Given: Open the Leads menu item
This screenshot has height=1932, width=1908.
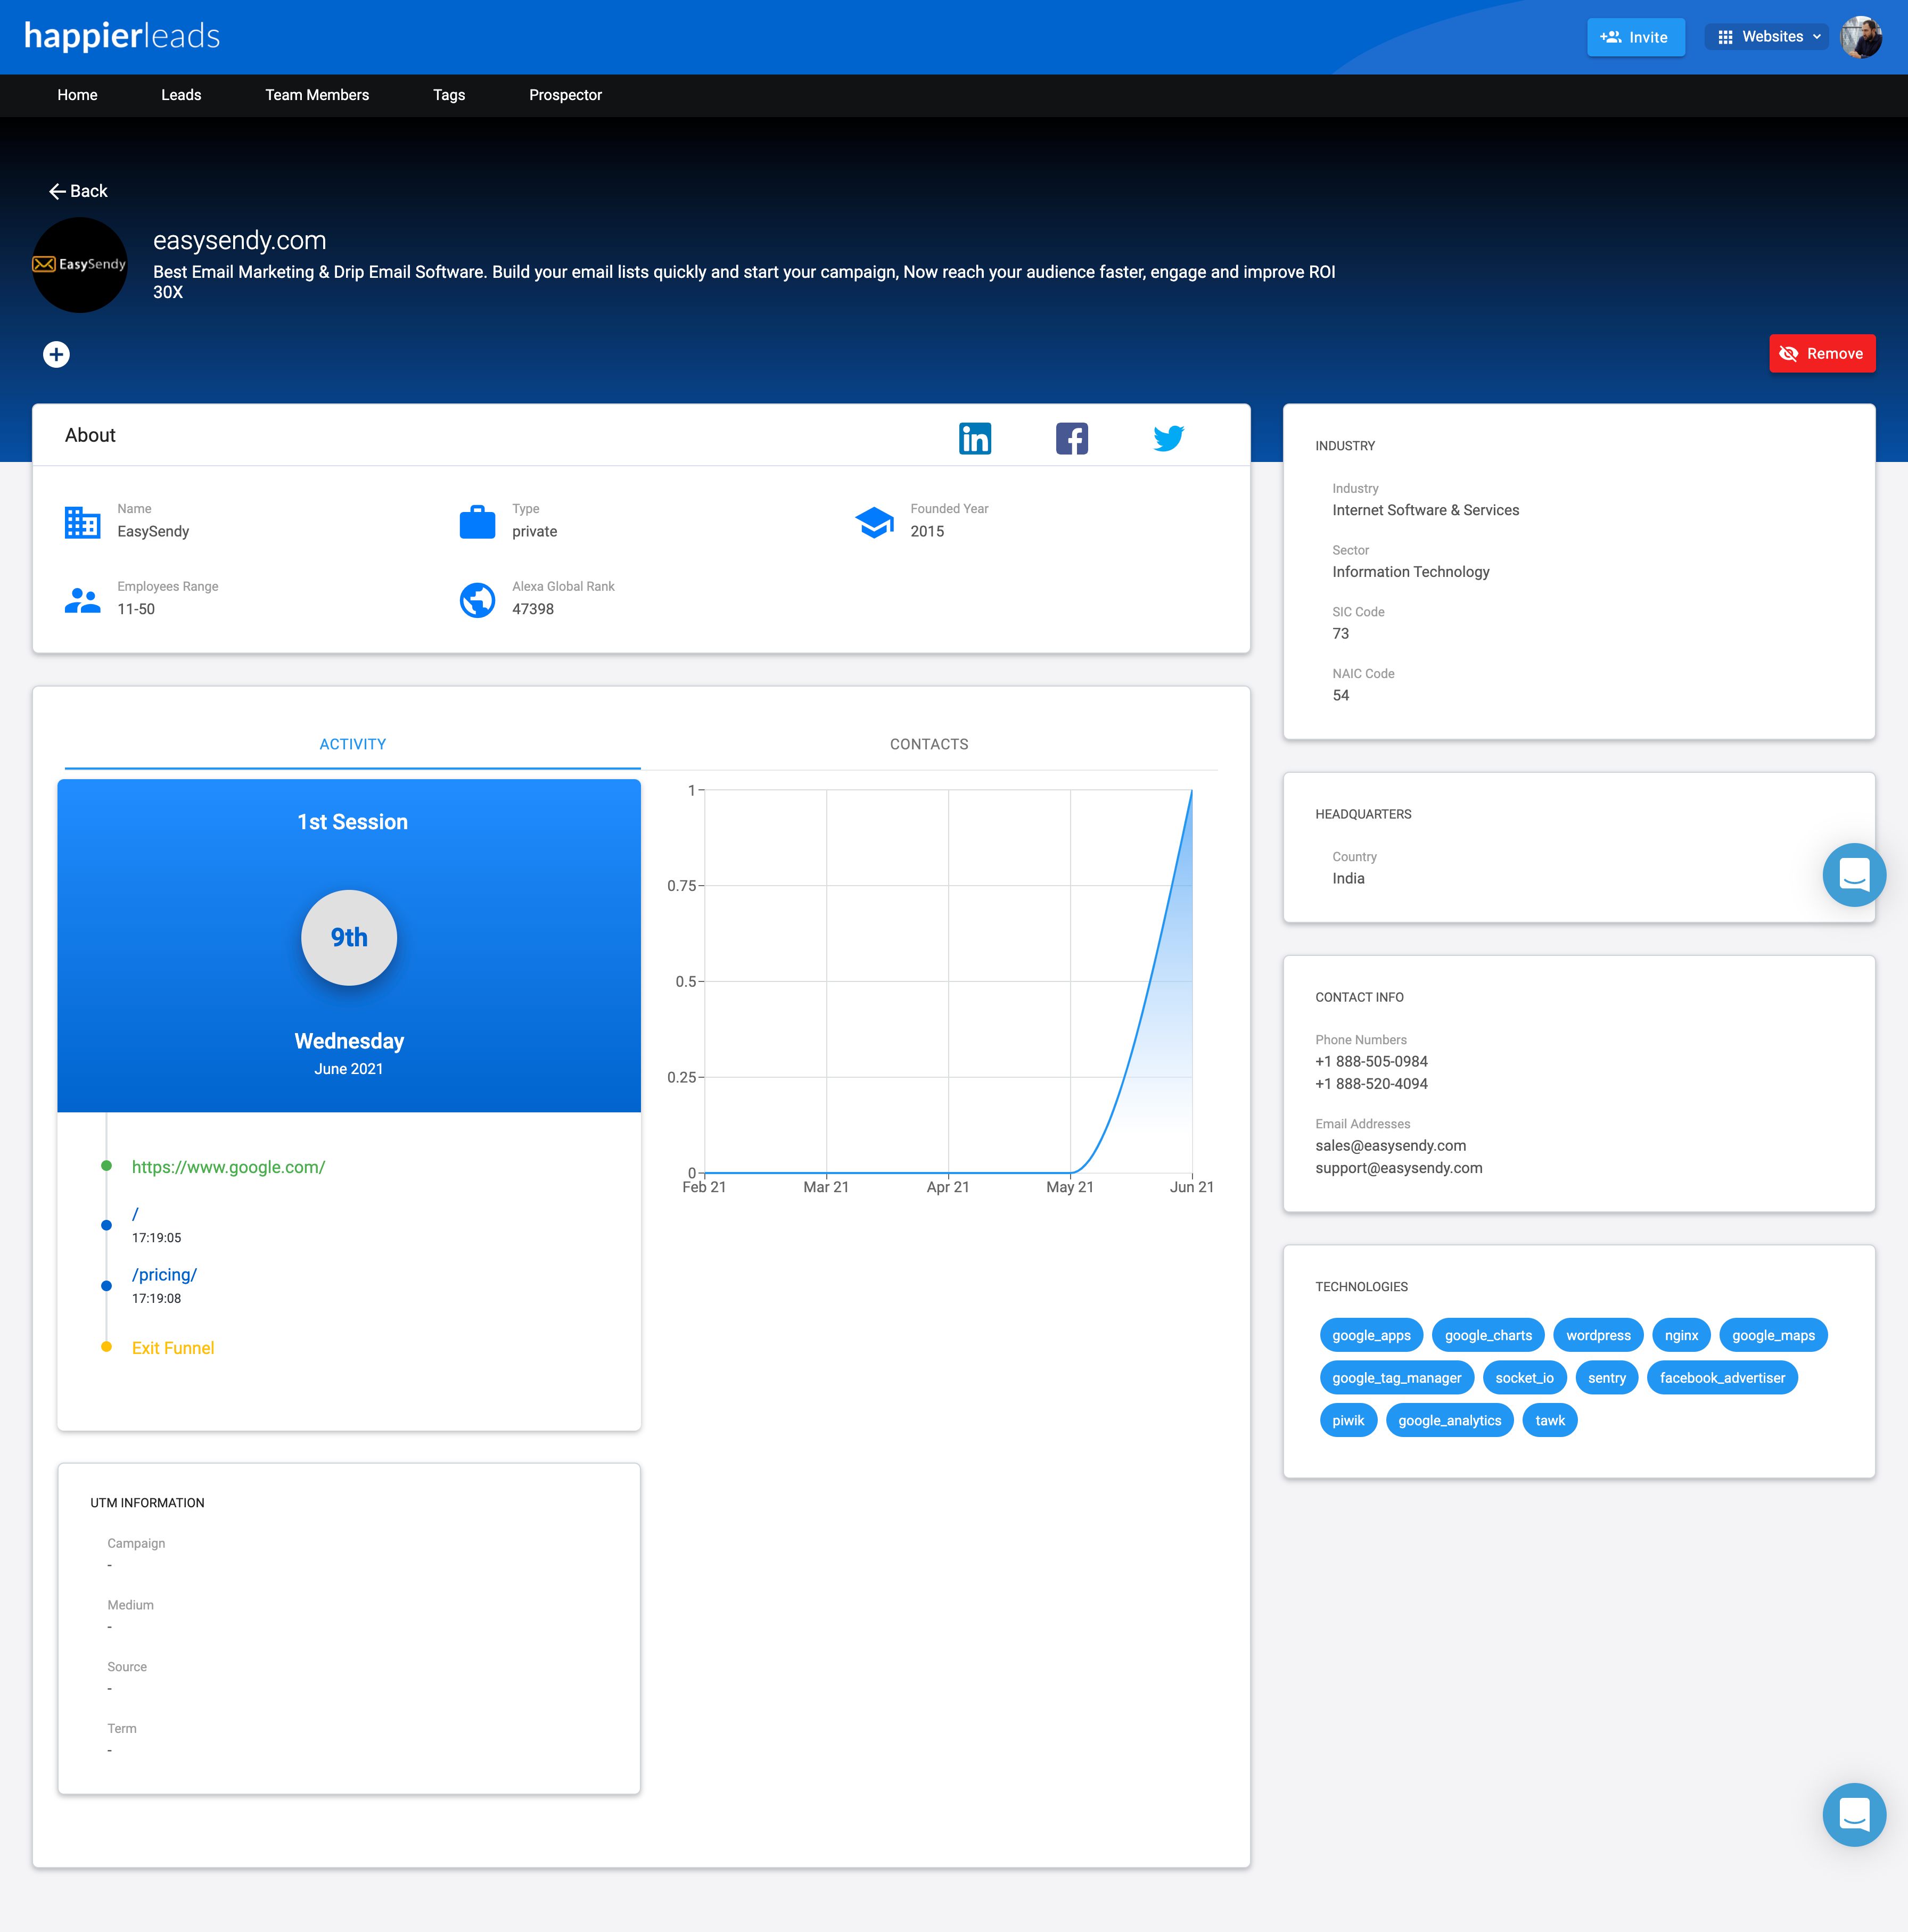Looking at the screenshot, I should [x=181, y=95].
